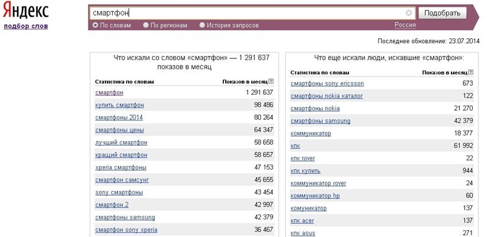The image size is (488, 237).
Task: Open the кпк купить keyword link
Action: [x=306, y=171]
